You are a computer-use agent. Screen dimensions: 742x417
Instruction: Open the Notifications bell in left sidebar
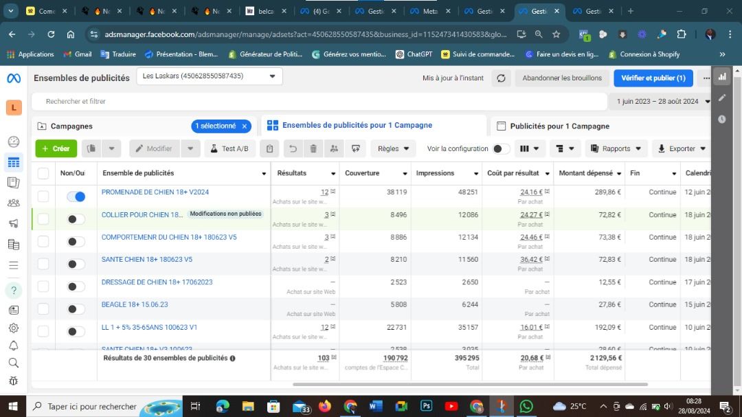click(14, 346)
